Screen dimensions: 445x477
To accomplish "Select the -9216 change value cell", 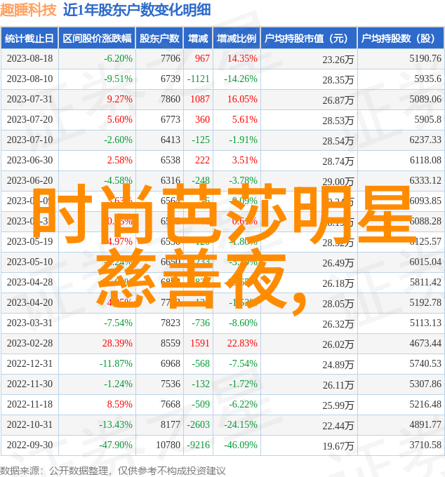I will pyautogui.click(x=198, y=445).
